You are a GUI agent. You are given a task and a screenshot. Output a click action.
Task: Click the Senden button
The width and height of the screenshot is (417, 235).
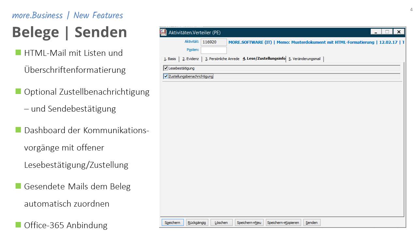click(312, 223)
